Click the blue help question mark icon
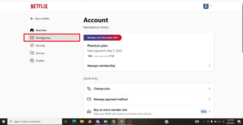Screen dimensions: 243x125 tap(166, 122)
